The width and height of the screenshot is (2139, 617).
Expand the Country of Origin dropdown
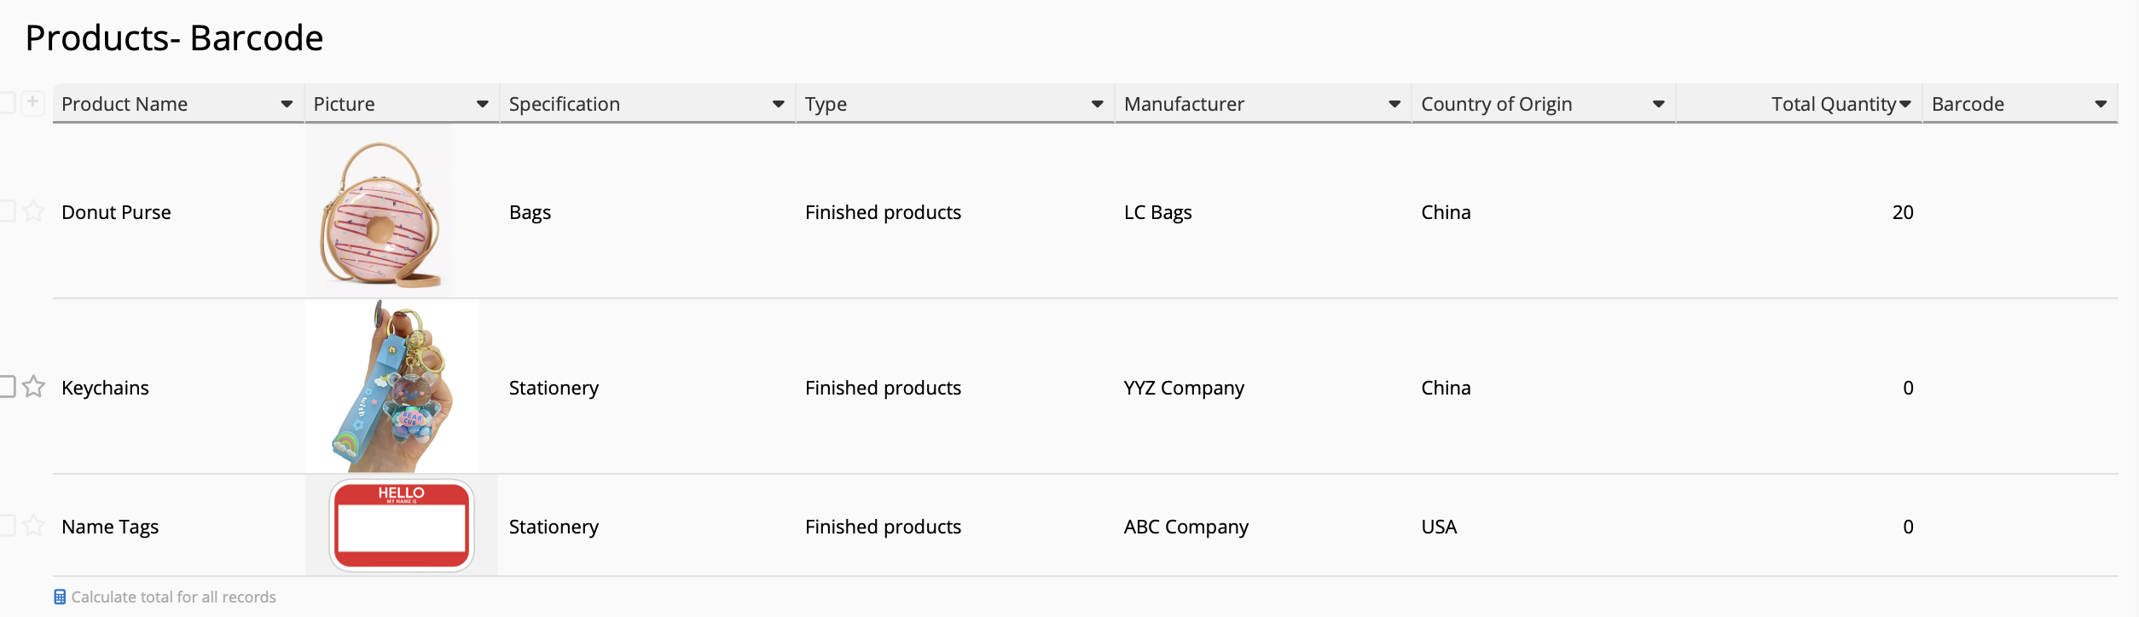point(1658,104)
